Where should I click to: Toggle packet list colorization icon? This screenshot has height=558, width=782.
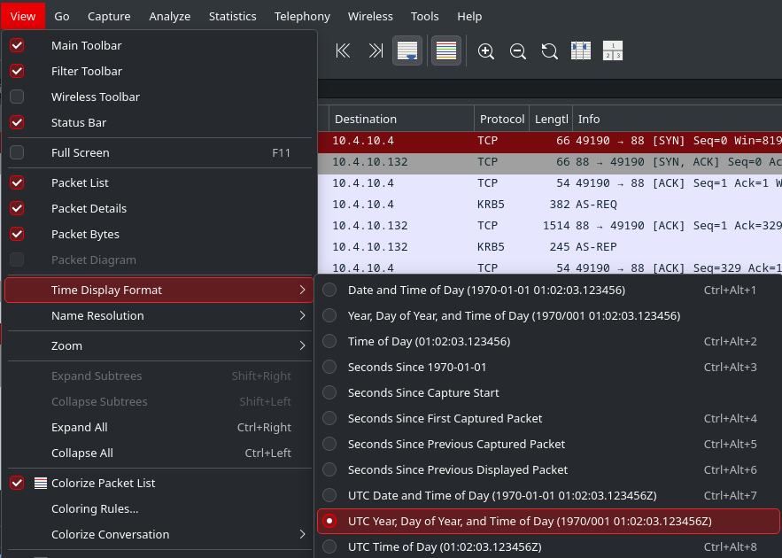(x=445, y=50)
